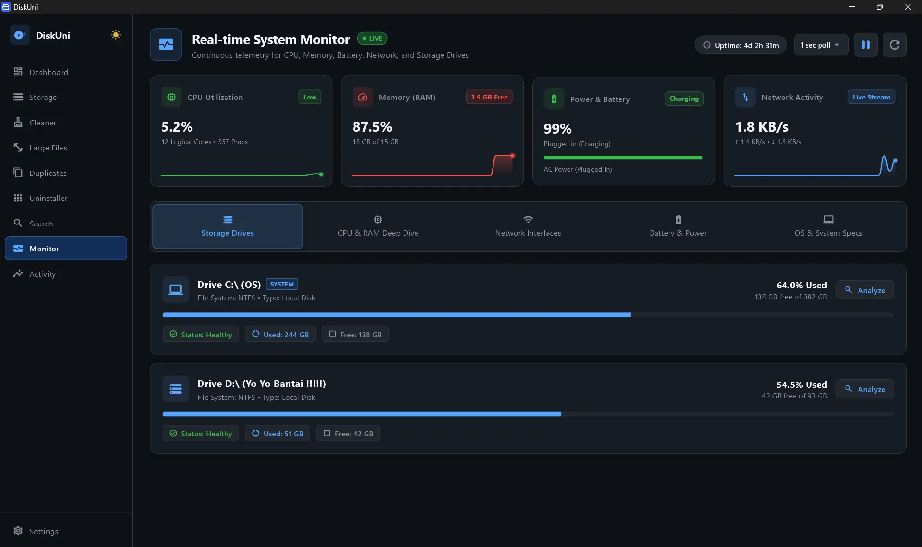
Task: Open the Network Interfaces tab
Action: 528,226
